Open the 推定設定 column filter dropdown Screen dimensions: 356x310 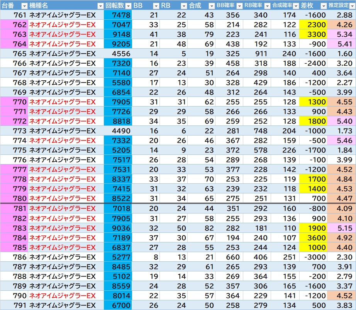(352, 6)
